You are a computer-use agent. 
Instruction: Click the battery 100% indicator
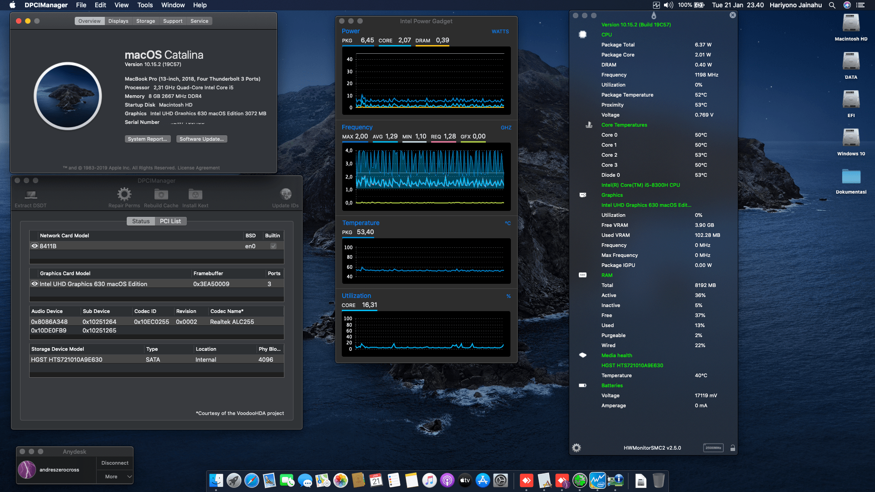click(691, 5)
